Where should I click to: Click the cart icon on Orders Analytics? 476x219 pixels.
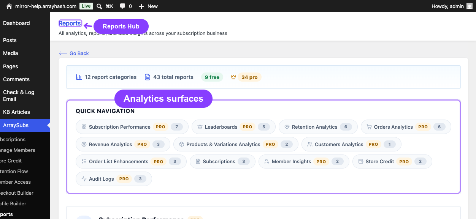tap(369, 127)
